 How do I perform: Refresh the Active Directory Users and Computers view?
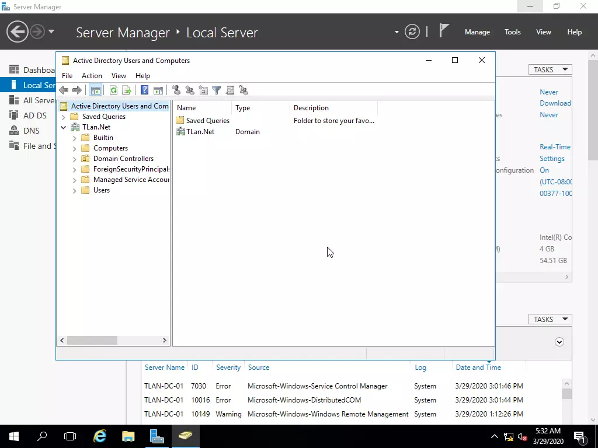[113, 90]
